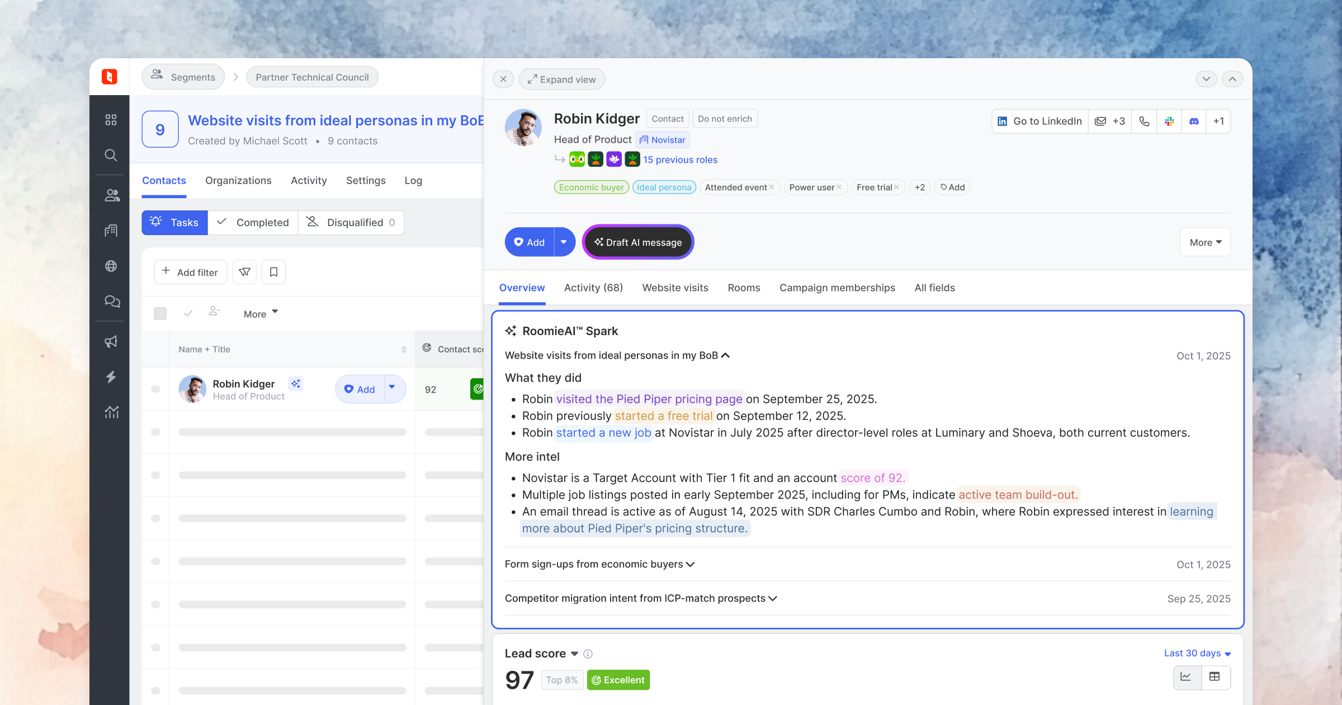Click the Add filter button
Screen dimensions: 1342x705
(x=191, y=272)
